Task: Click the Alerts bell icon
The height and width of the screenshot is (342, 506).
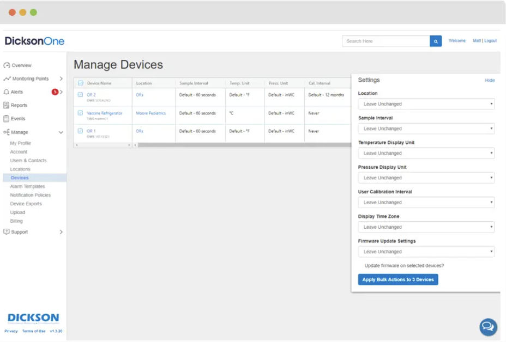Action: (7, 92)
